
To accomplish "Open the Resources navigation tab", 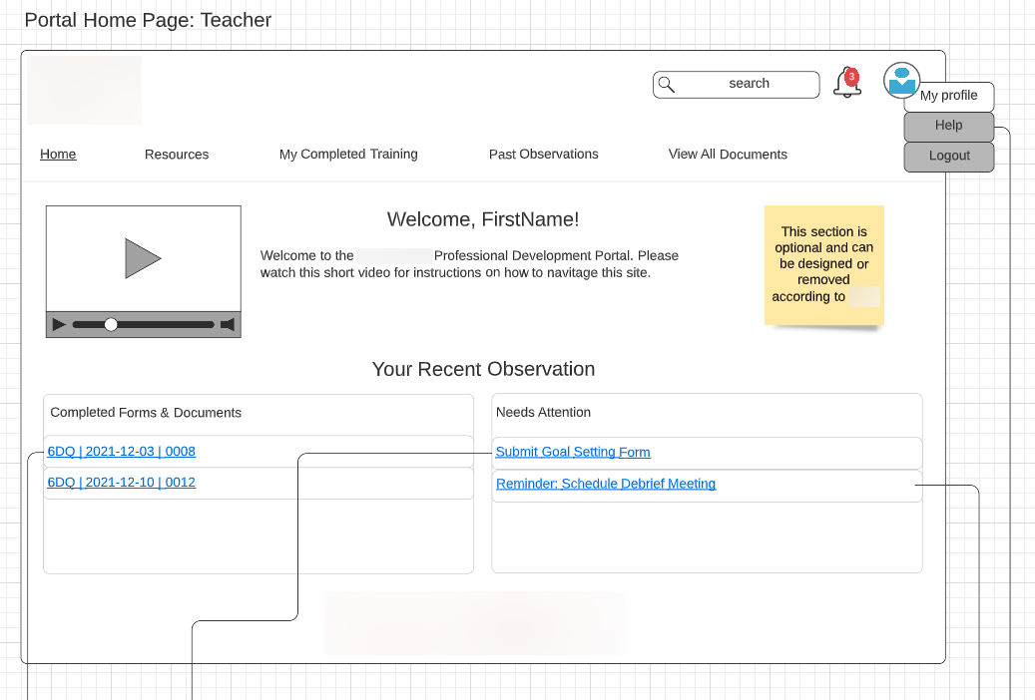I will pos(177,155).
